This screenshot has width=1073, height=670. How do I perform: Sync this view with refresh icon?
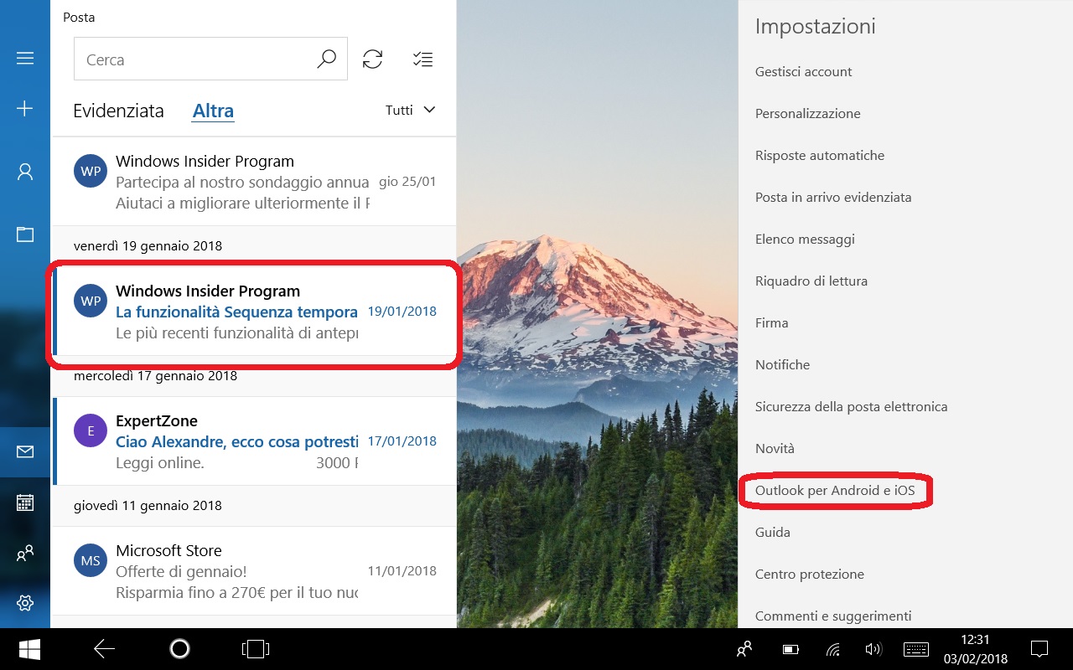point(372,59)
